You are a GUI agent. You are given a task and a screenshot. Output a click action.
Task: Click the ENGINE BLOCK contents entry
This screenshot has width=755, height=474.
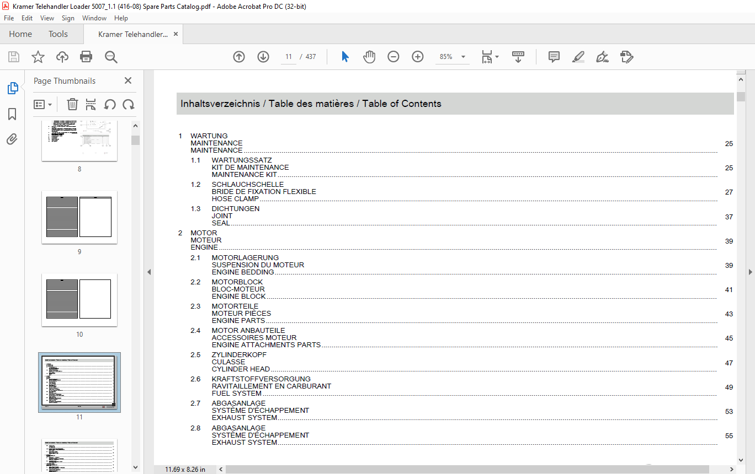[x=239, y=297]
